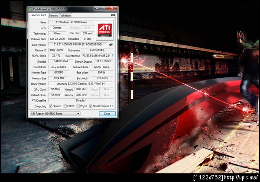Click the Bandwidth value 128.0 GB/s
260x182 pixels.
click(x=102, y=78)
